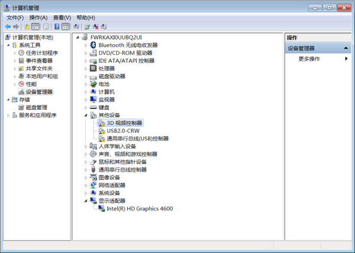Click the 事件查看器 icon
Screen dimensions: 355x253
click(21, 61)
